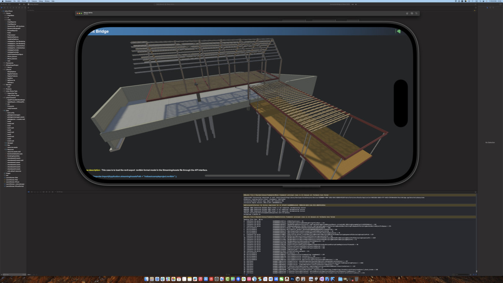Select the ScriptingAssemblies file
The image size is (503, 283).
pos(13,156)
